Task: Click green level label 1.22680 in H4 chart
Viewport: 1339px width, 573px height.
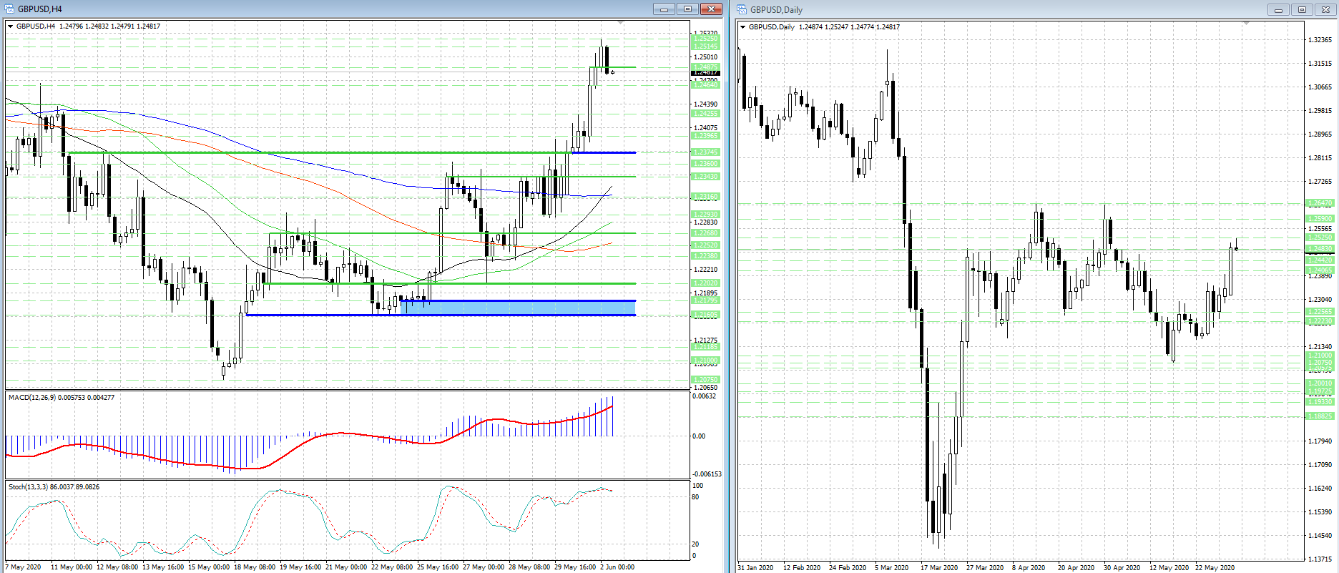Action: tap(705, 232)
